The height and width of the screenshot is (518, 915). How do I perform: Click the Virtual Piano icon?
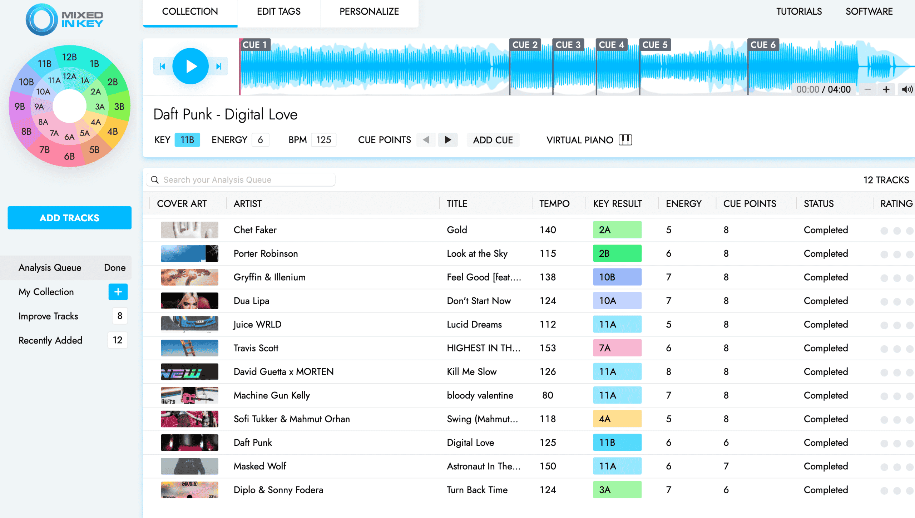tap(627, 139)
